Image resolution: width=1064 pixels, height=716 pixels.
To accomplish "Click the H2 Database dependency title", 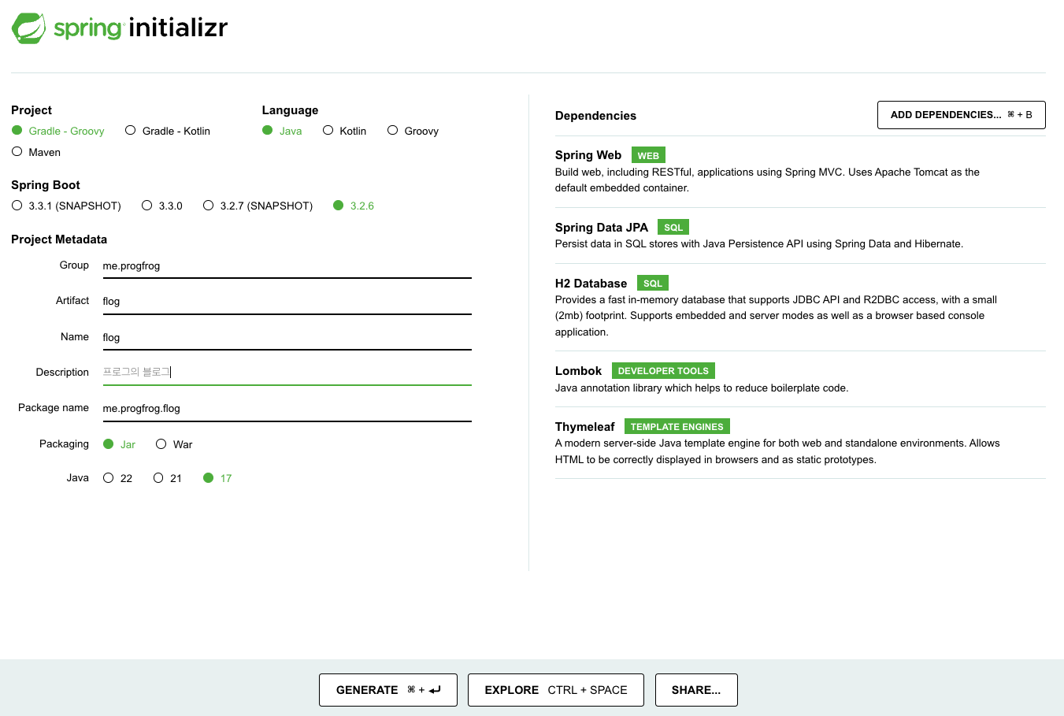I will click(591, 284).
